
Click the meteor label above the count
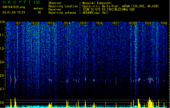point(38,8)
